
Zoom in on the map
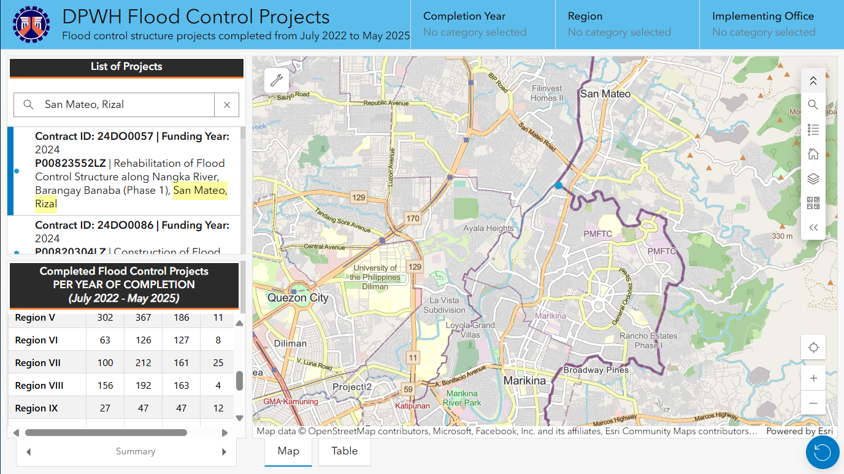(x=813, y=378)
